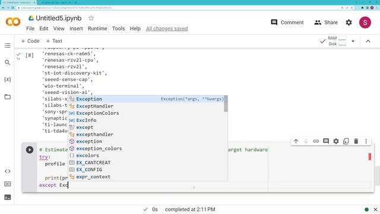The height and width of the screenshot is (214, 380).
Task: Select lowercase exception module suggestion
Action: coord(146,141)
